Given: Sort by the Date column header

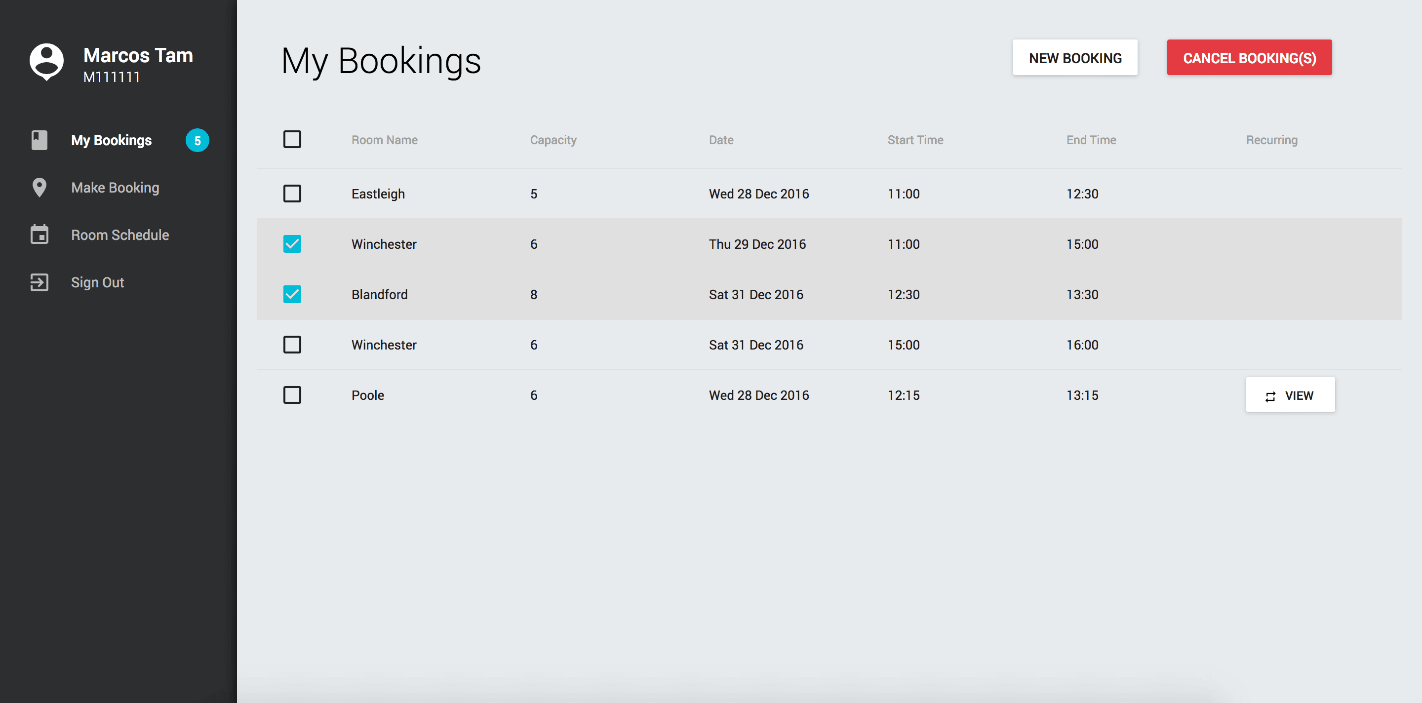Looking at the screenshot, I should pyautogui.click(x=721, y=140).
